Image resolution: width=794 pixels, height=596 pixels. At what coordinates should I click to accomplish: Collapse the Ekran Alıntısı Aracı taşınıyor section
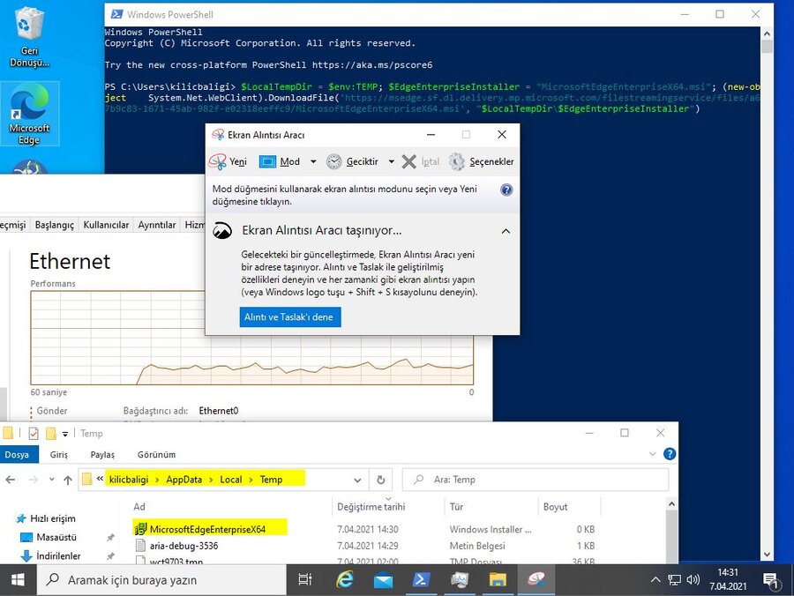coord(506,231)
